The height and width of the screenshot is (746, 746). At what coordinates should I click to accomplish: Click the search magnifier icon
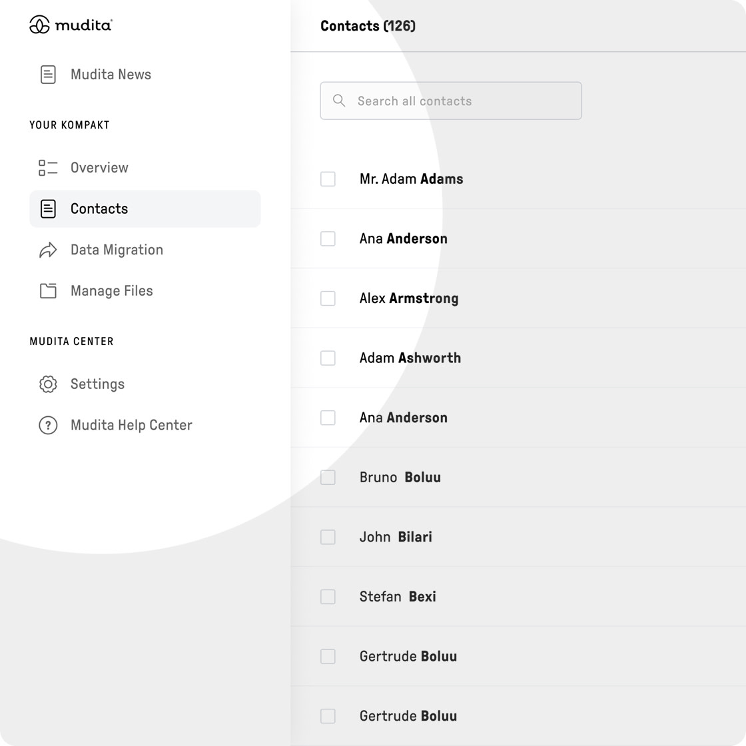339,101
